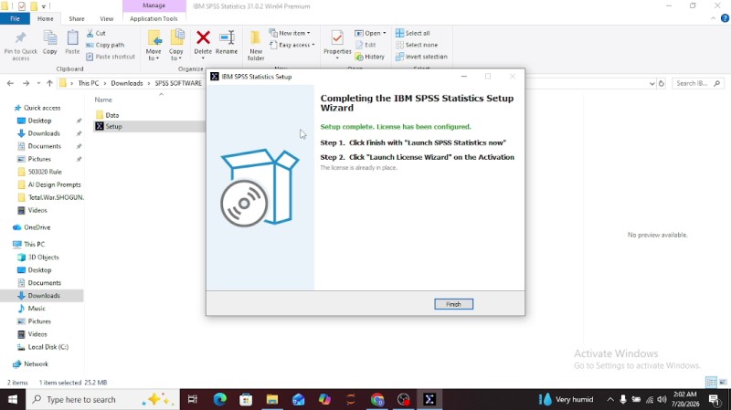Screen dimensions: 731x410
Task: Refresh the Explorer folder view
Action: click(661, 83)
